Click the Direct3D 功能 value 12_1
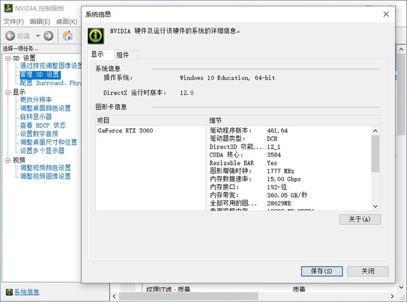 pyautogui.click(x=273, y=147)
